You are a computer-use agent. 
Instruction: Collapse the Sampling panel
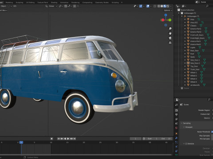(x=182, y=123)
